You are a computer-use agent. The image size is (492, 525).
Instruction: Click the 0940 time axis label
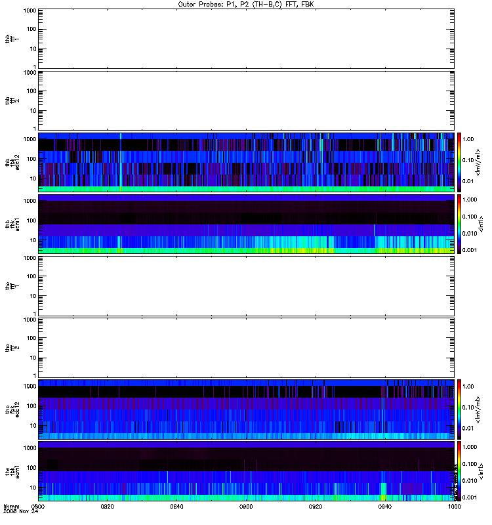385,506
